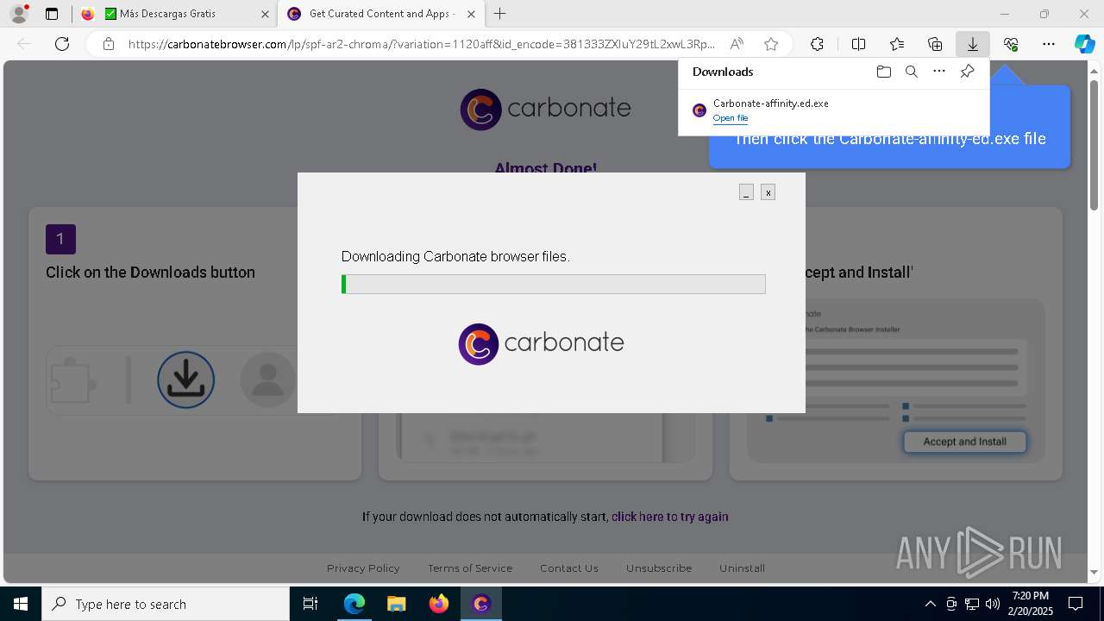Open Carbonate app in the taskbar

pyautogui.click(x=480, y=604)
